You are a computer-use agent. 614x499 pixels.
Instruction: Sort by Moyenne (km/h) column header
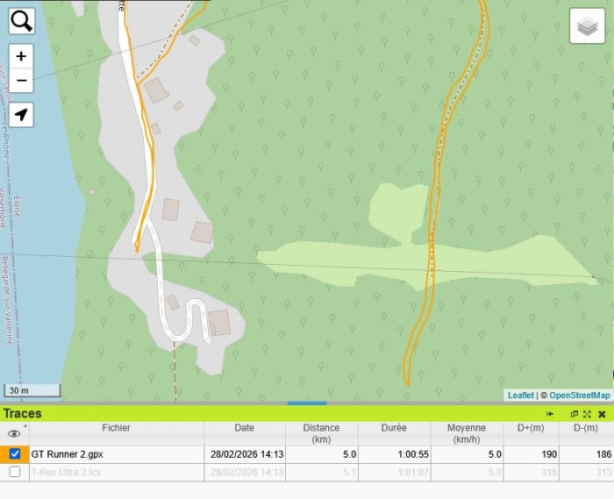point(467,433)
